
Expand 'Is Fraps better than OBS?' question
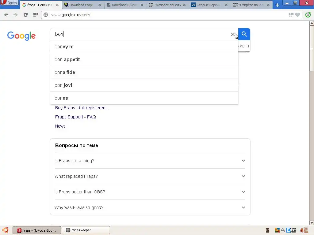click(150, 192)
